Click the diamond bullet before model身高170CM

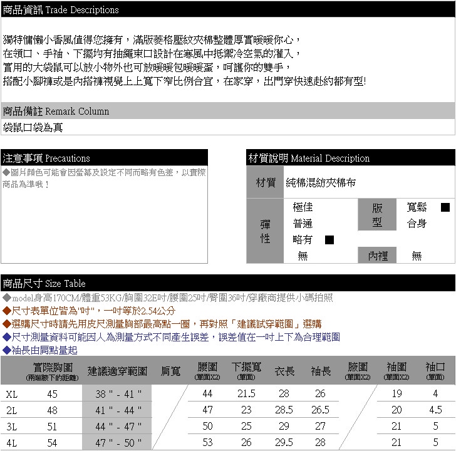(x=6, y=298)
